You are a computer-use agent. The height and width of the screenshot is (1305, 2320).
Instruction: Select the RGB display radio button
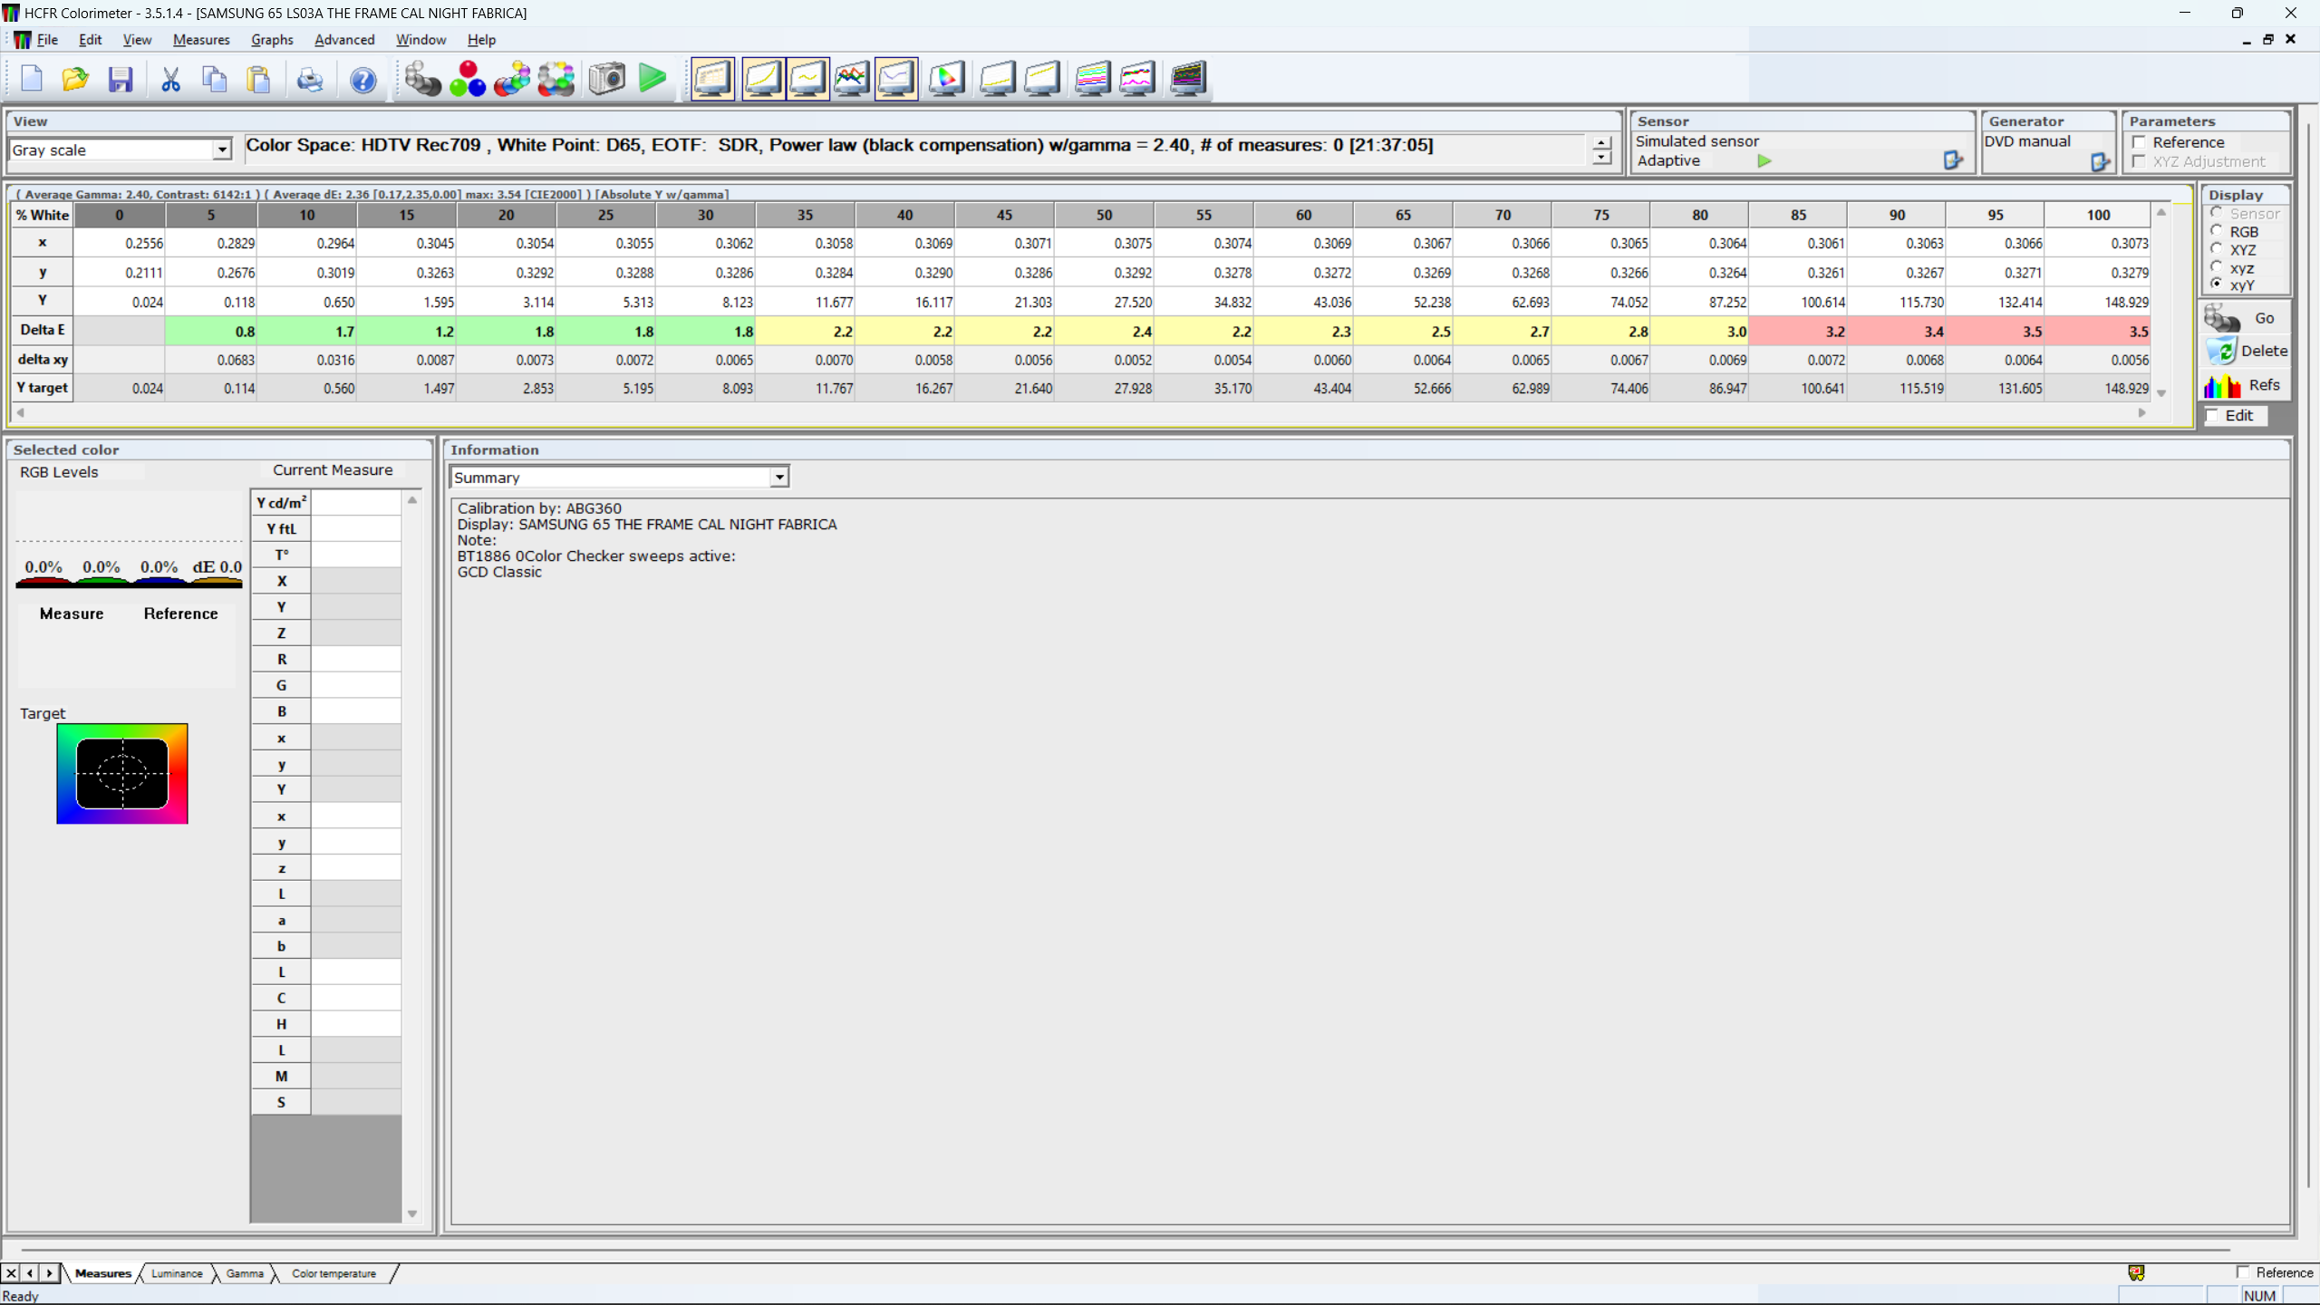click(2217, 231)
